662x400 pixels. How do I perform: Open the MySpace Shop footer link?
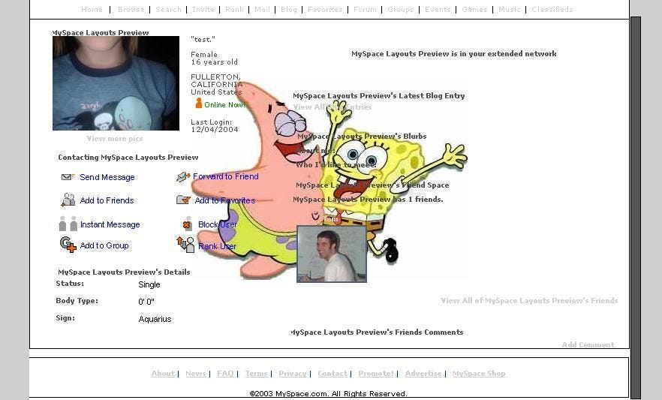coord(479,374)
